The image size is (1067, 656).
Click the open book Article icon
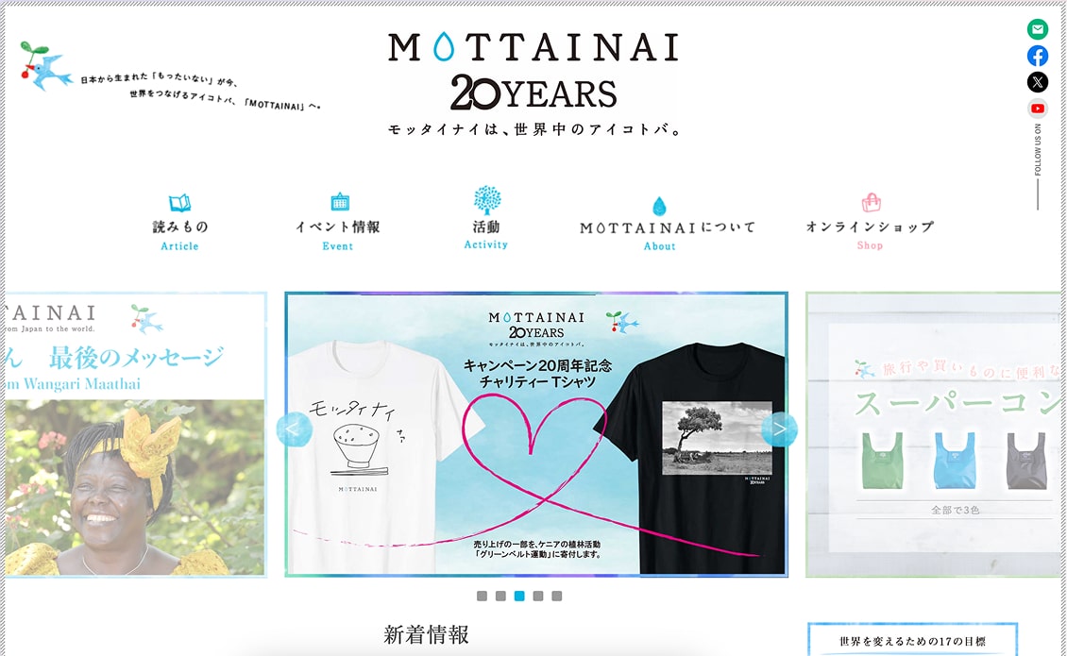(179, 203)
